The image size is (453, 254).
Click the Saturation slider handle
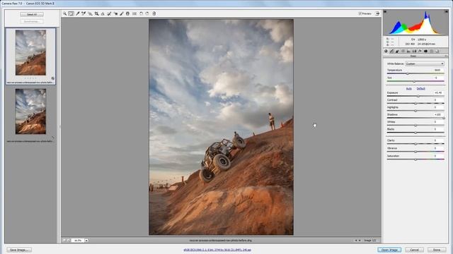(415, 159)
